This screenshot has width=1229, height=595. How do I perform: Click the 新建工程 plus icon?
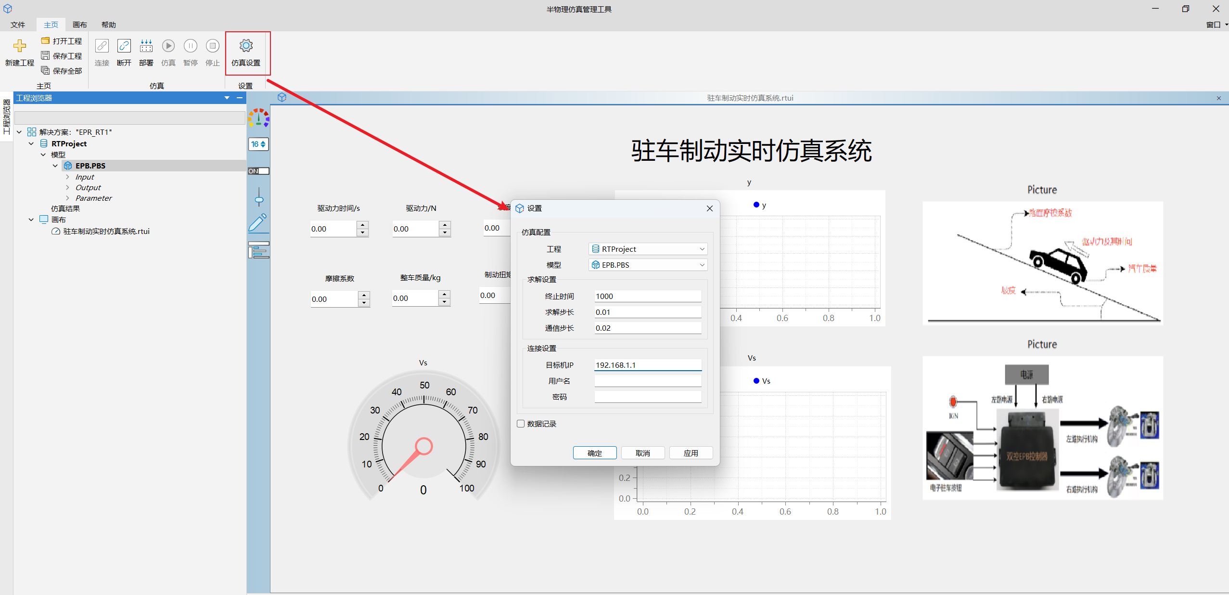click(20, 46)
